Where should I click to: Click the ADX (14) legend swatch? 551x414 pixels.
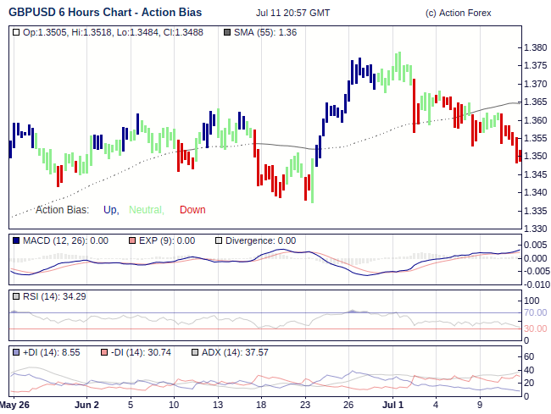194,351
